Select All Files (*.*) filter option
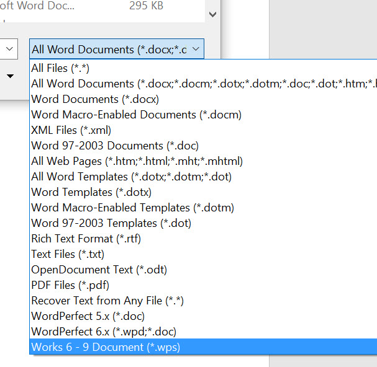This screenshot has width=377, height=367. pyautogui.click(x=203, y=68)
